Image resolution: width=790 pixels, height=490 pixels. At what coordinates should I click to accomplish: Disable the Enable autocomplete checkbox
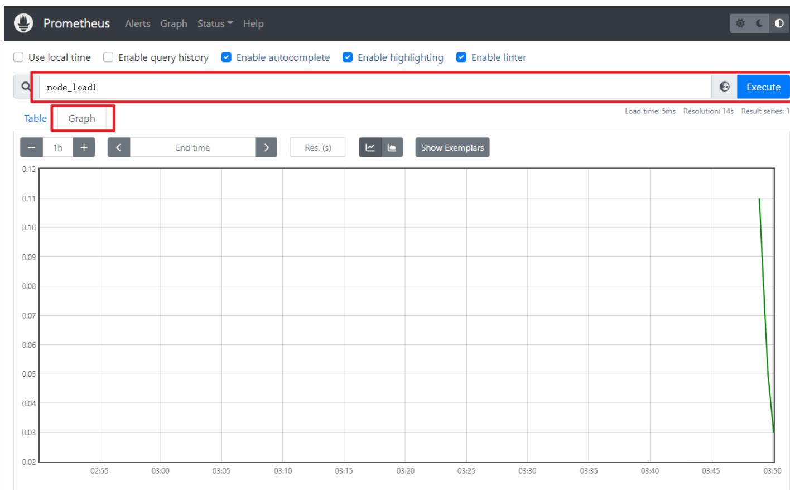point(227,57)
